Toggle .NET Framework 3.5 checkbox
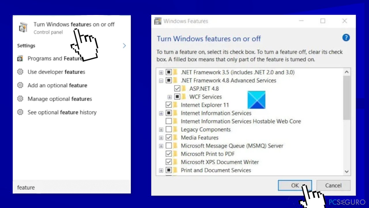 169,72
